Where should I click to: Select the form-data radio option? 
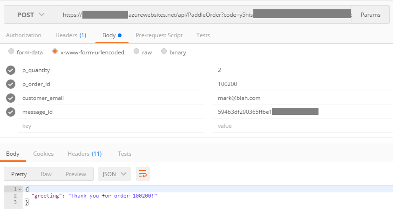11,52
